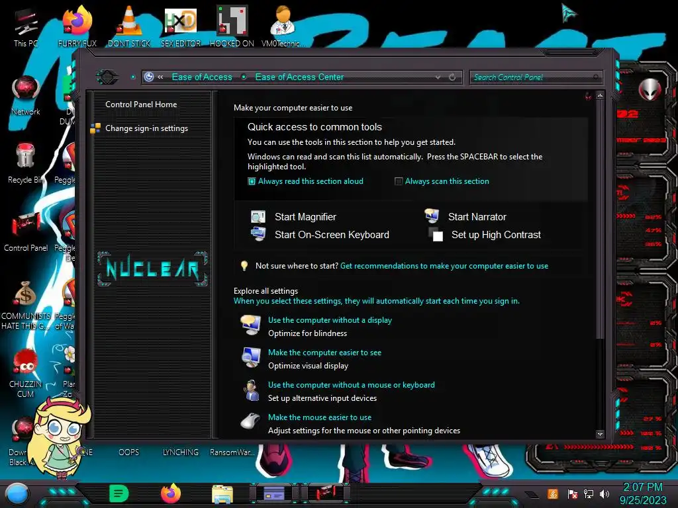
Task: Select the HOOKED ON desktop shortcut
Action: click(232, 27)
